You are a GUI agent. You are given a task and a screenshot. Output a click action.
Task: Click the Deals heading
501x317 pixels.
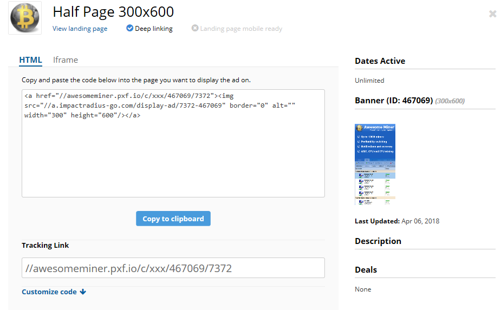pos(366,270)
